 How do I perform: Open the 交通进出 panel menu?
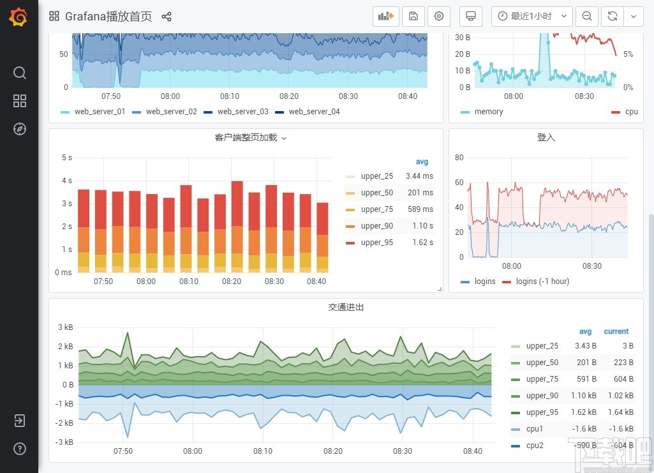(x=346, y=307)
